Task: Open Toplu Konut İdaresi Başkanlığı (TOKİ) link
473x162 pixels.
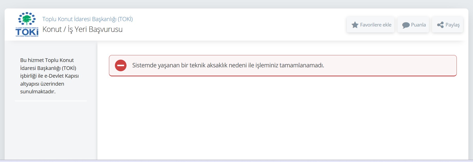Action: (x=88, y=19)
